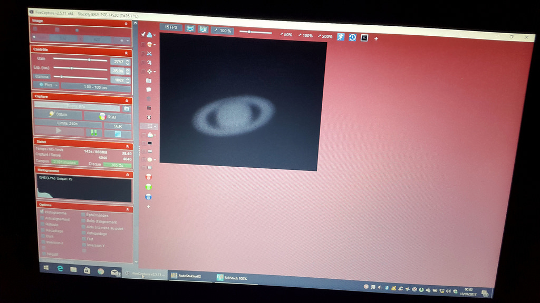Click the plus icon in top toolbar

point(376,39)
